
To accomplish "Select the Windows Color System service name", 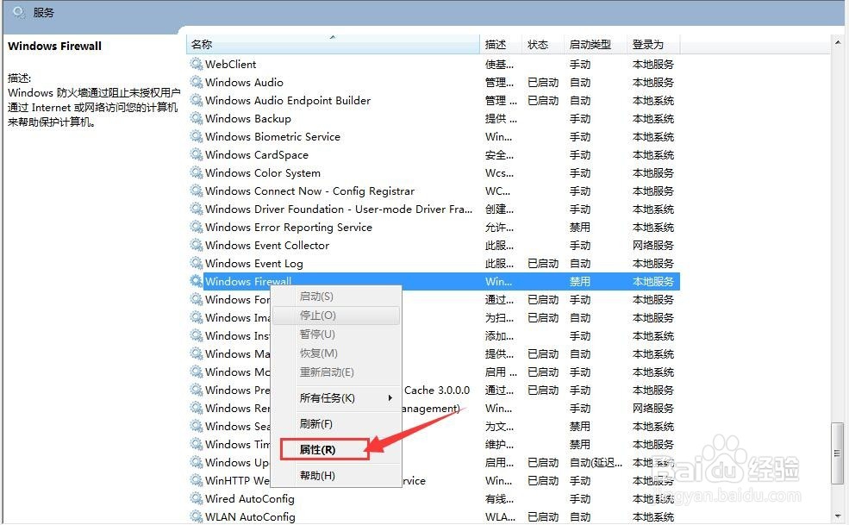I will (263, 172).
